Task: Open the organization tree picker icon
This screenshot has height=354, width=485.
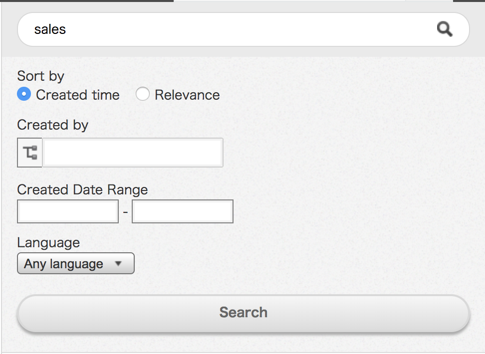Action: [x=30, y=153]
